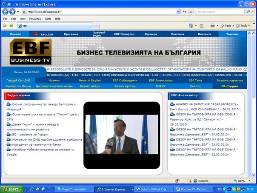Click the browser Forward arrow button
Screen dimensions: 257x193
pyautogui.click(x=12, y=12)
